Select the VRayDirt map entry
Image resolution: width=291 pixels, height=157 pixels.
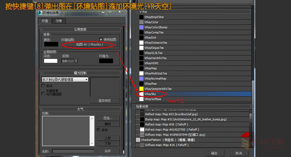(x=195, y=38)
